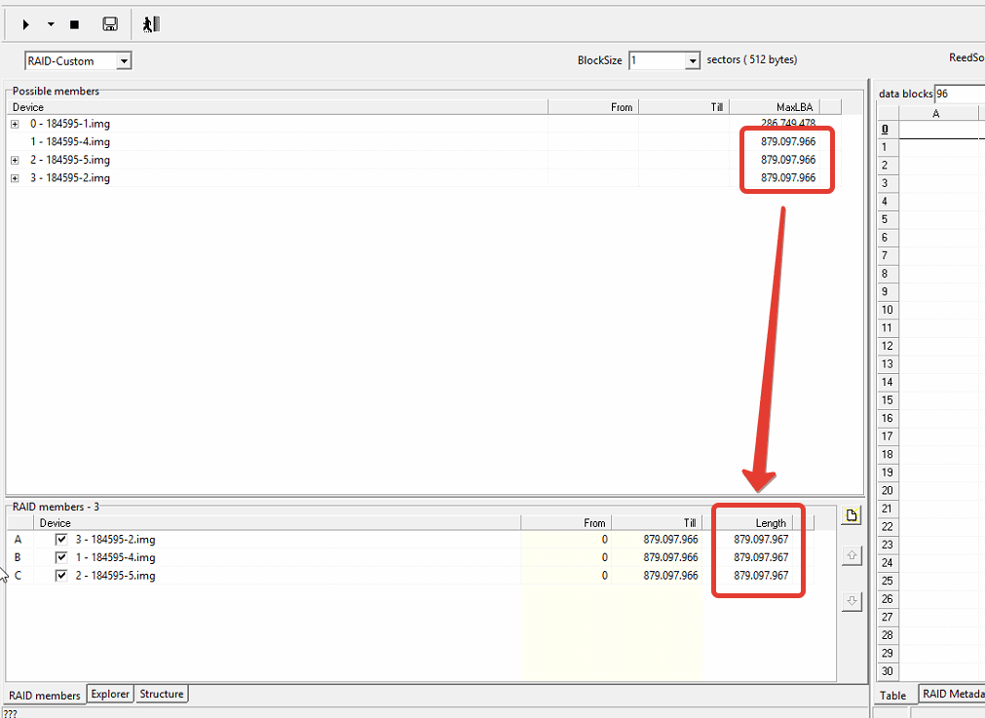The image size is (985, 718).
Task: Select row 10 in the block table
Action: tap(888, 310)
